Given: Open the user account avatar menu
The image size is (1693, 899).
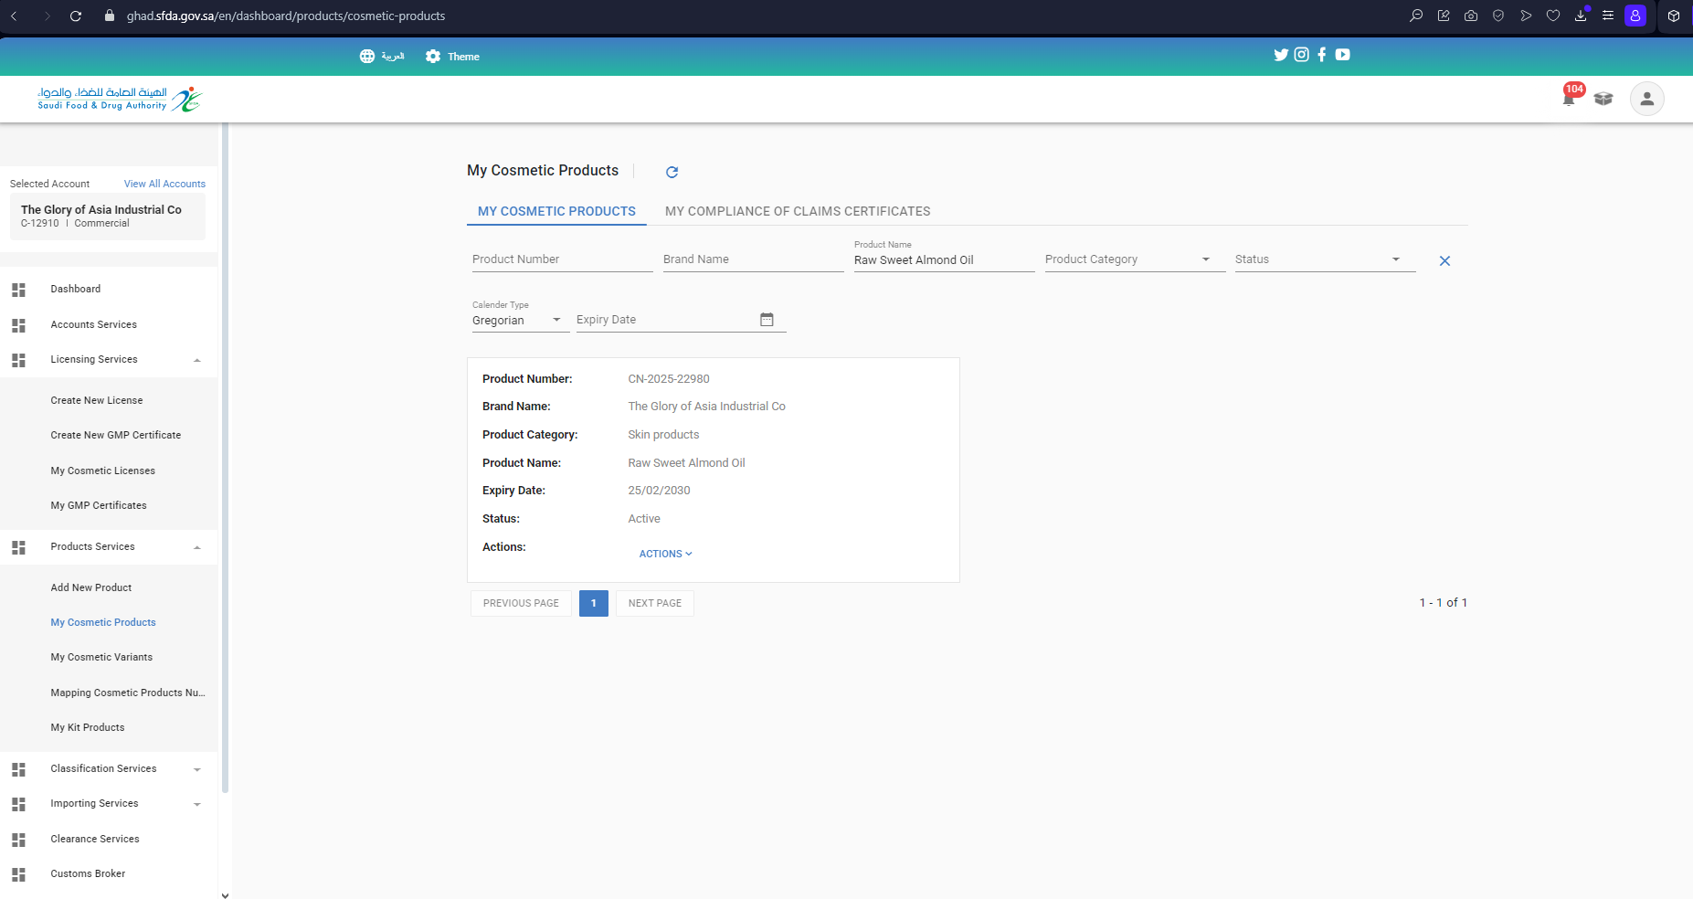Looking at the screenshot, I should pyautogui.click(x=1647, y=99).
